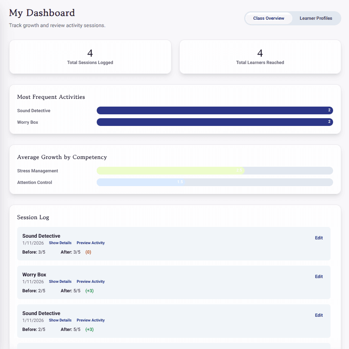Click the Worry Box frequency bar
This screenshot has width=349, height=349.
tap(215, 122)
